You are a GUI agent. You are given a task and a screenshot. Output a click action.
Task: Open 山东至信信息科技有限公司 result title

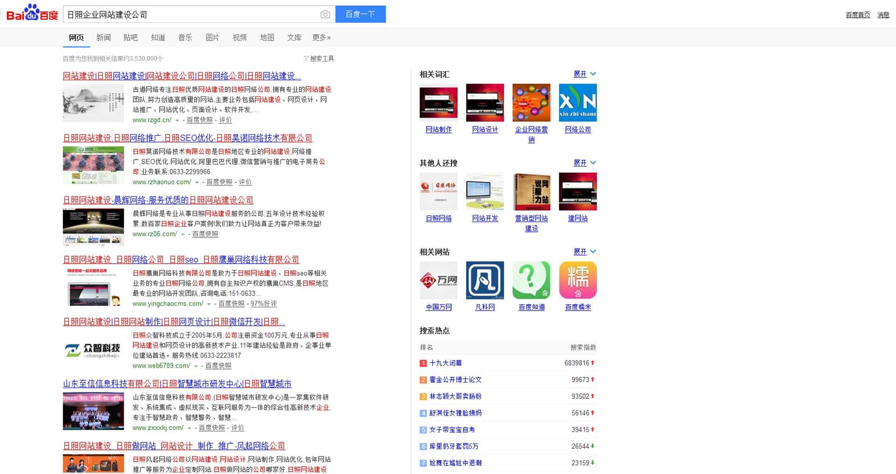coord(177,384)
